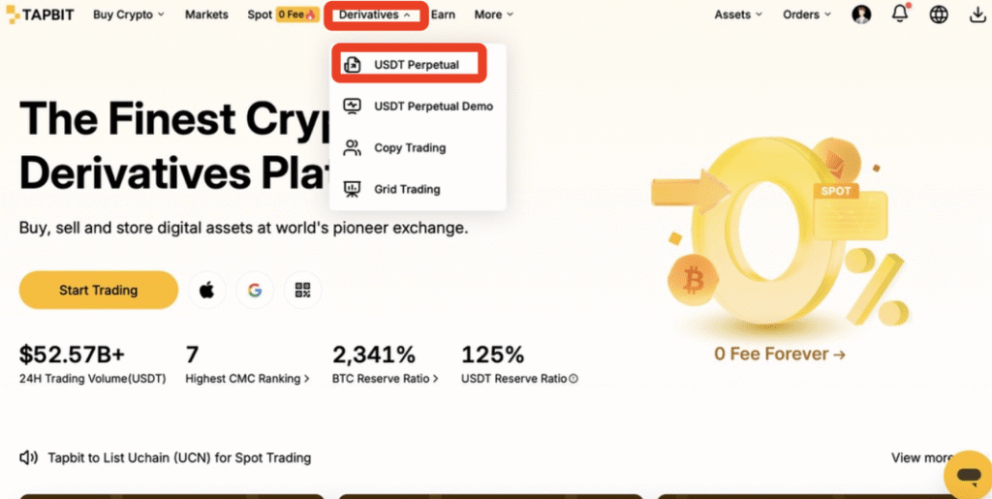Screen dimensions: 992x499
Task: Click the Grid Trading chart icon
Action: click(353, 189)
